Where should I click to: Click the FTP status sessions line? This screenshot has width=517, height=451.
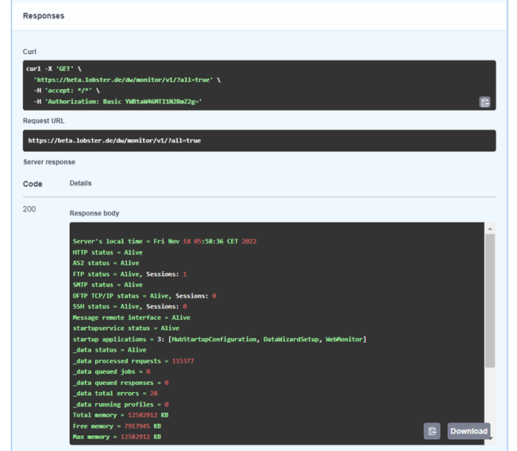point(129,274)
